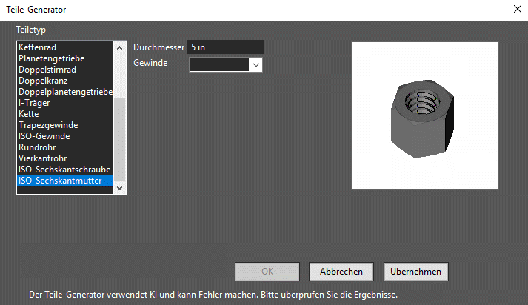Choose Doppelstirnrad from the list
Image resolution: width=528 pixels, height=305 pixels.
pos(65,70)
